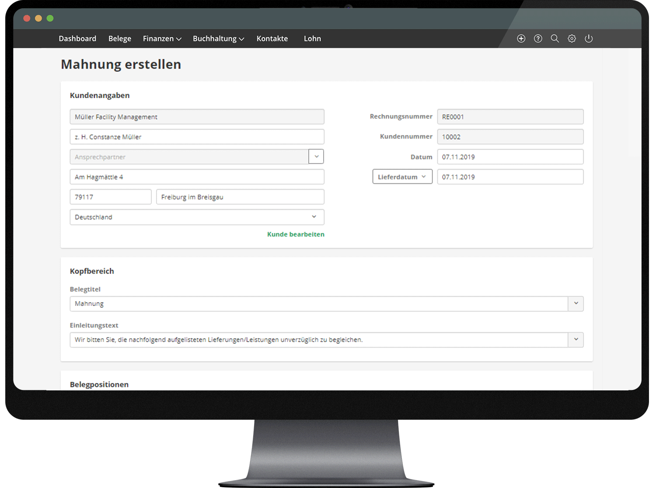The height and width of the screenshot is (488, 656).
Task: Click the search magnifier icon
Action: pyautogui.click(x=555, y=39)
